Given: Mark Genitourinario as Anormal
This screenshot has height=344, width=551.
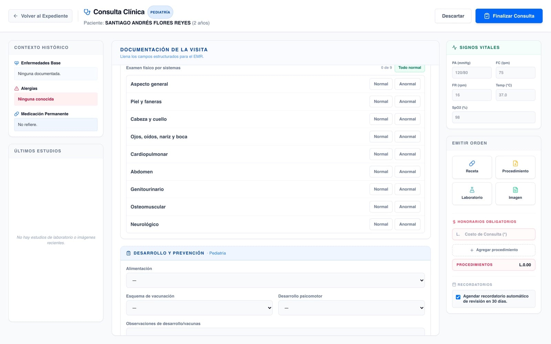Looking at the screenshot, I should [x=407, y=189].
